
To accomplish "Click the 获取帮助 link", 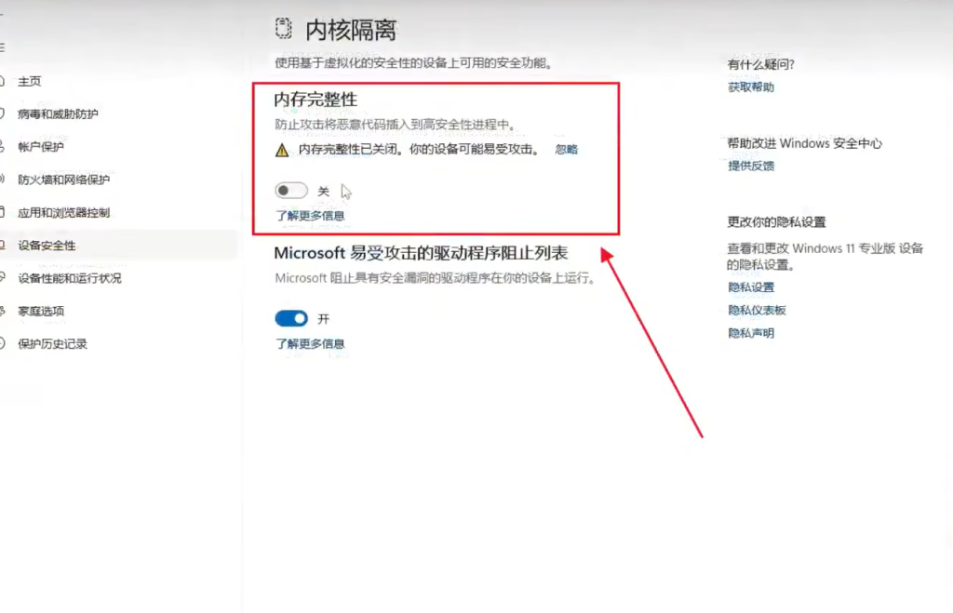I will (750, 87).
